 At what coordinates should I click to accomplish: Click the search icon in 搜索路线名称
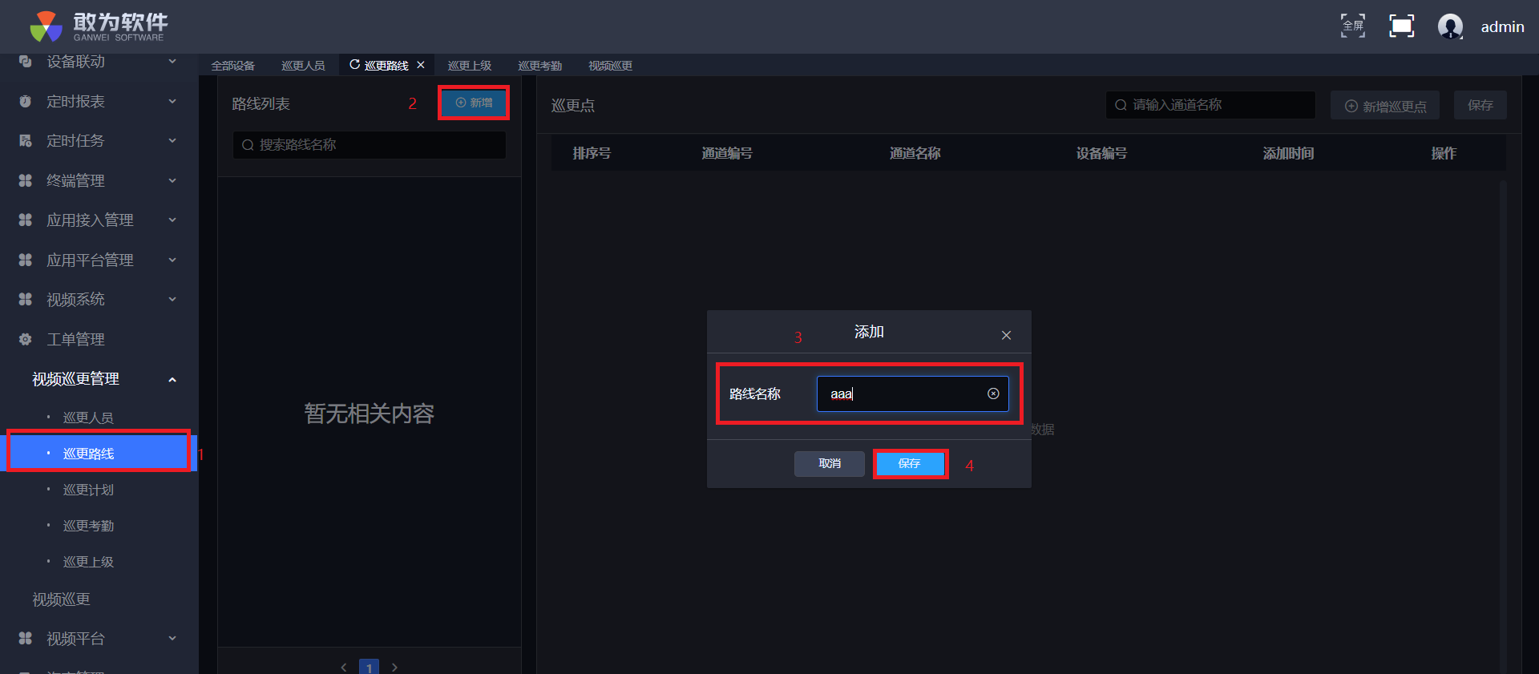tap(248, 145)
